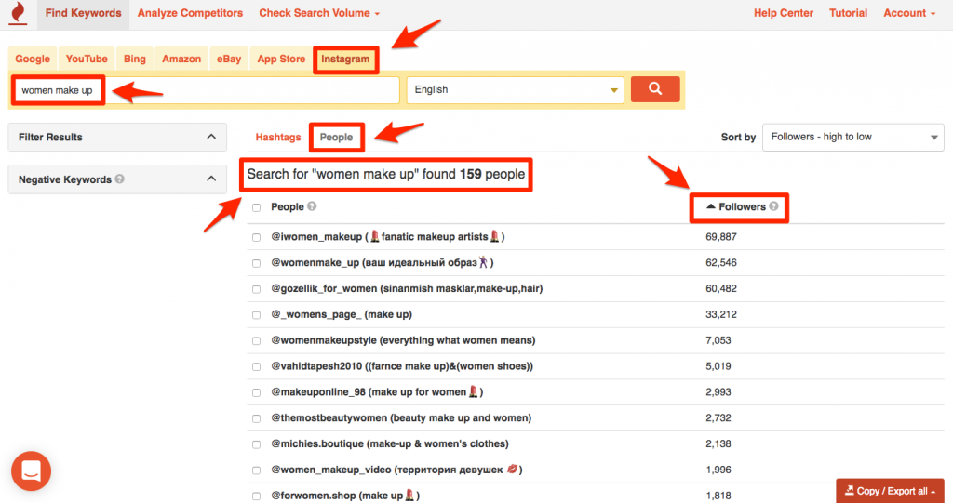
Task: Switch to the Google tab
Action: tap(33, 59)
